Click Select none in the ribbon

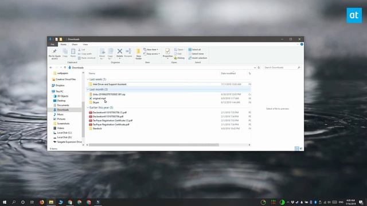tap(196, 54)
